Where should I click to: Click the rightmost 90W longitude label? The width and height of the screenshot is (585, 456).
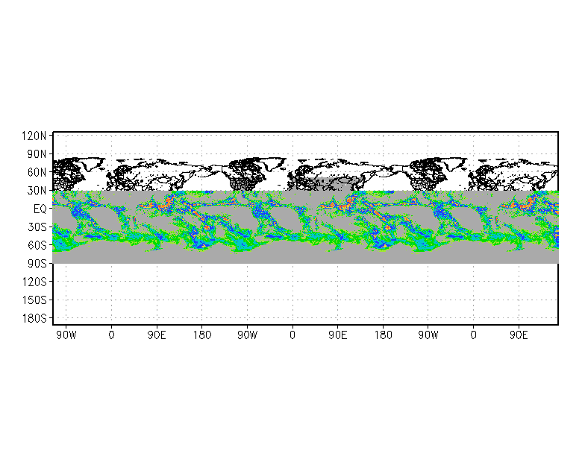click(428, 335)
